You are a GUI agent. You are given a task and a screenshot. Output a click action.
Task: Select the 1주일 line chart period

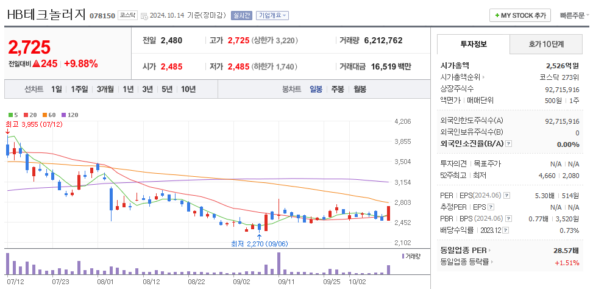(79, 90)
